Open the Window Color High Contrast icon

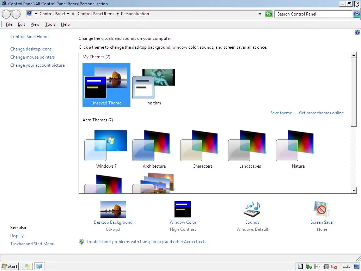183,209
